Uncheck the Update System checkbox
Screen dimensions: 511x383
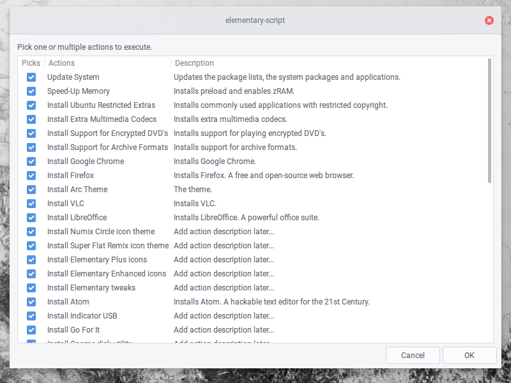[x=31, y=77]
